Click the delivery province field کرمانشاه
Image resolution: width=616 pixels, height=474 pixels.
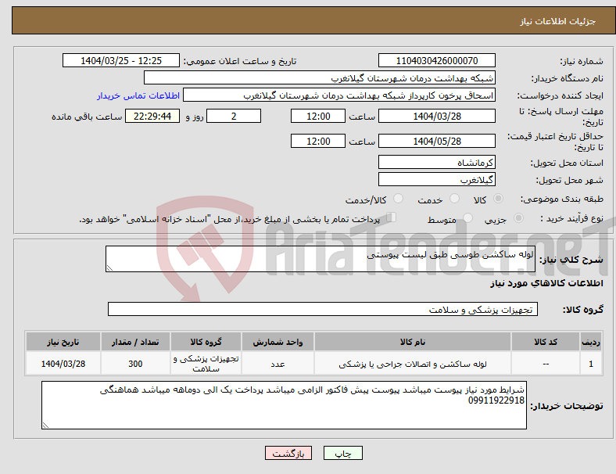point(436,162)
